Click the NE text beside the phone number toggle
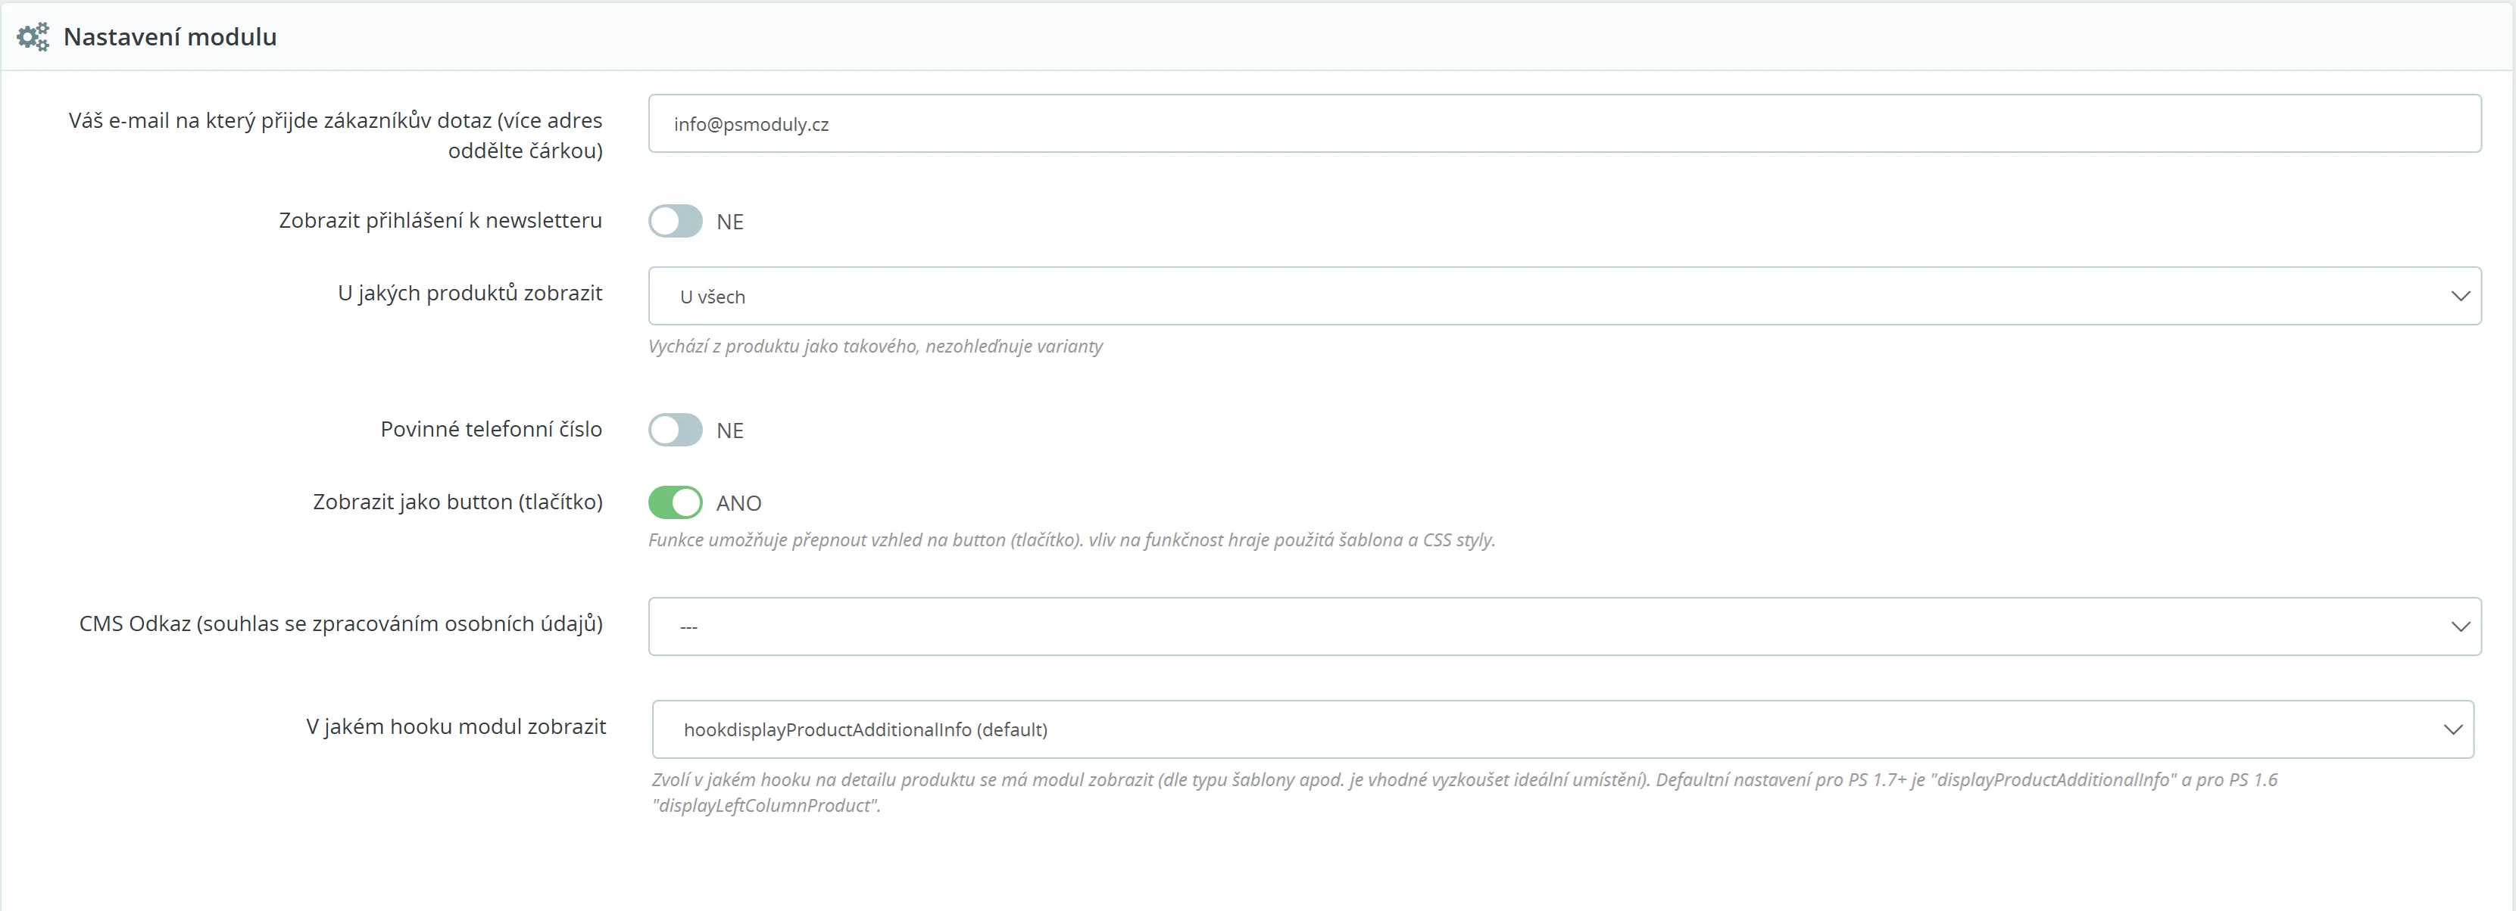The width and height of the screenshot is (2516, 911). pos(729,431)
